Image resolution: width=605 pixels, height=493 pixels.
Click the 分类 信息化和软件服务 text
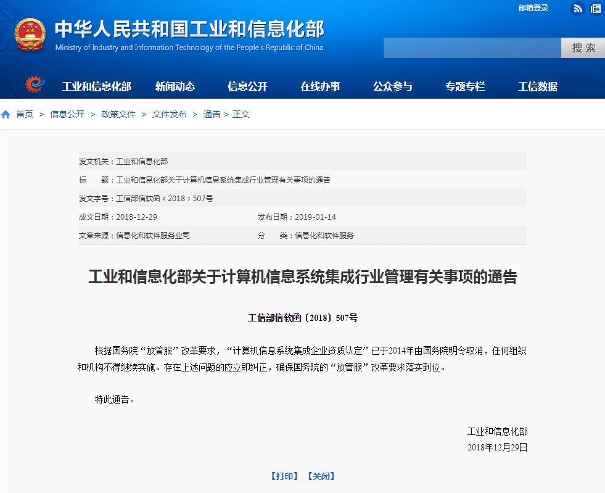tap(306, 236)
